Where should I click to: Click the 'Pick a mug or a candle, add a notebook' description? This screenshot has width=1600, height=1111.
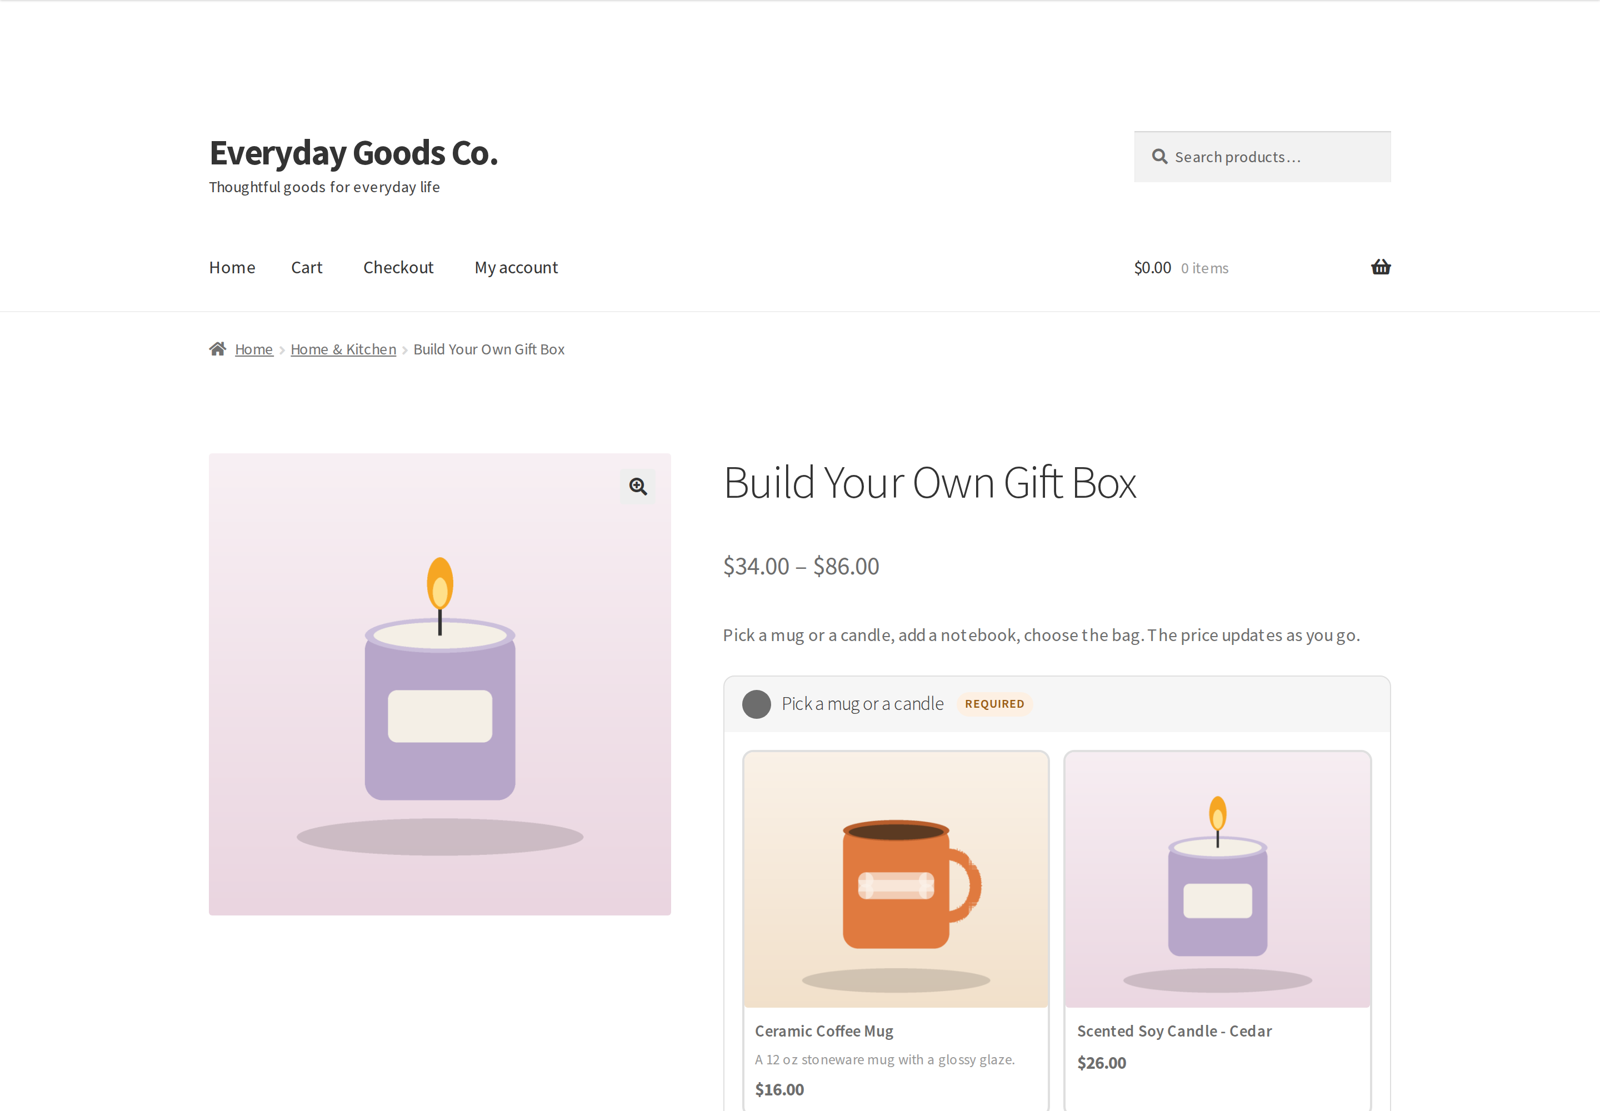[x=1041, y=635]
